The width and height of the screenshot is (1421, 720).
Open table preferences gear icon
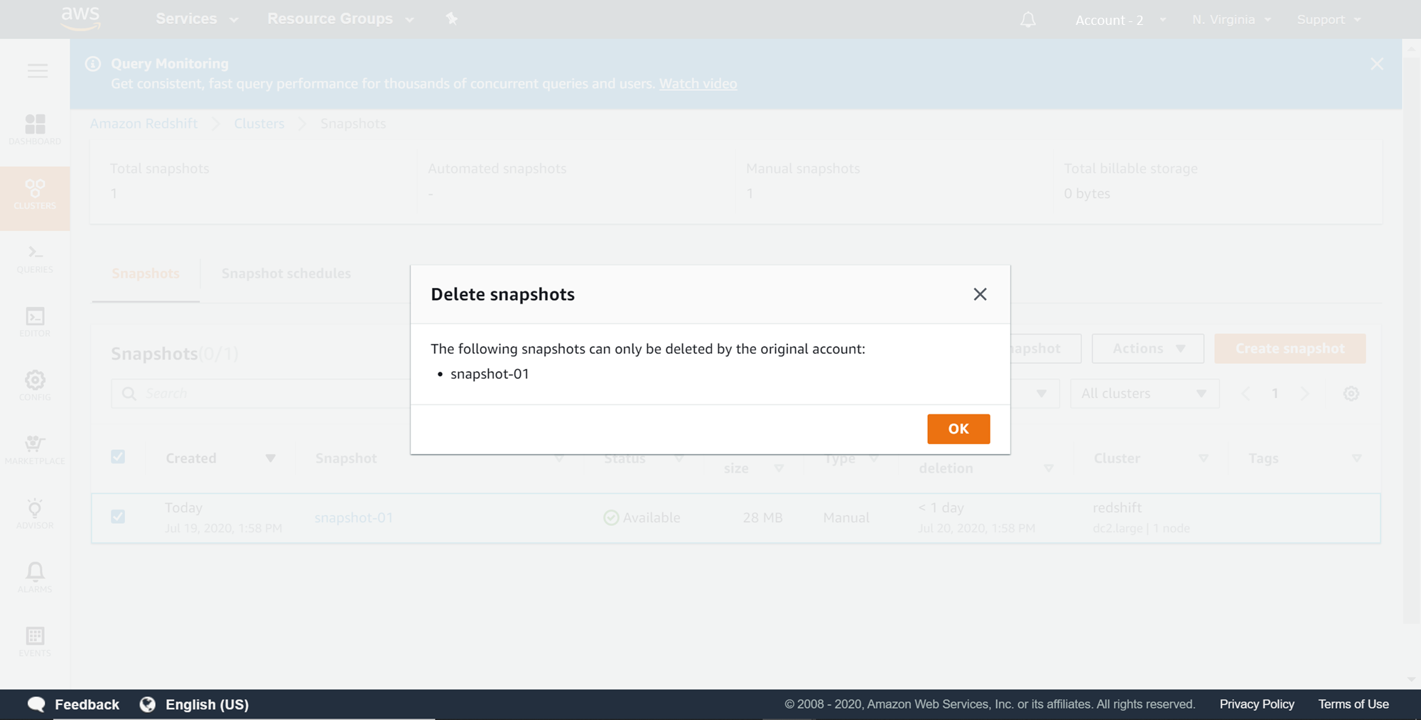[x=1351, y=394]
